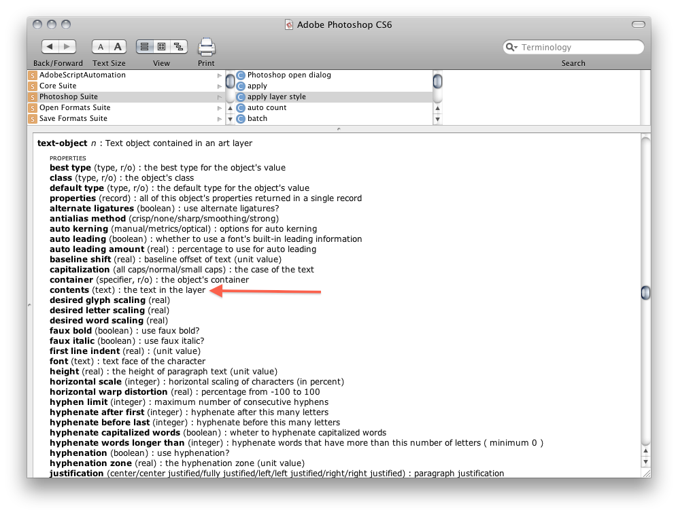Expand Save Formats Suite row arrow
678x515 pixels.
pyautogui.click(x=220, y=118)
